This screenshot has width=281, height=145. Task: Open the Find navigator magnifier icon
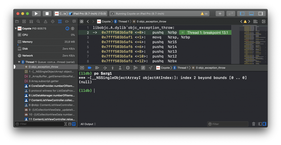pyautogui.click(x=38, y=21)
